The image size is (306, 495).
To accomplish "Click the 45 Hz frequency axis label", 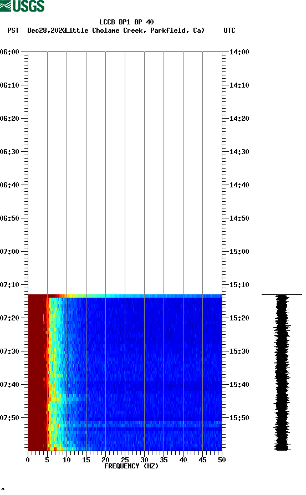I will pos(202,460).
